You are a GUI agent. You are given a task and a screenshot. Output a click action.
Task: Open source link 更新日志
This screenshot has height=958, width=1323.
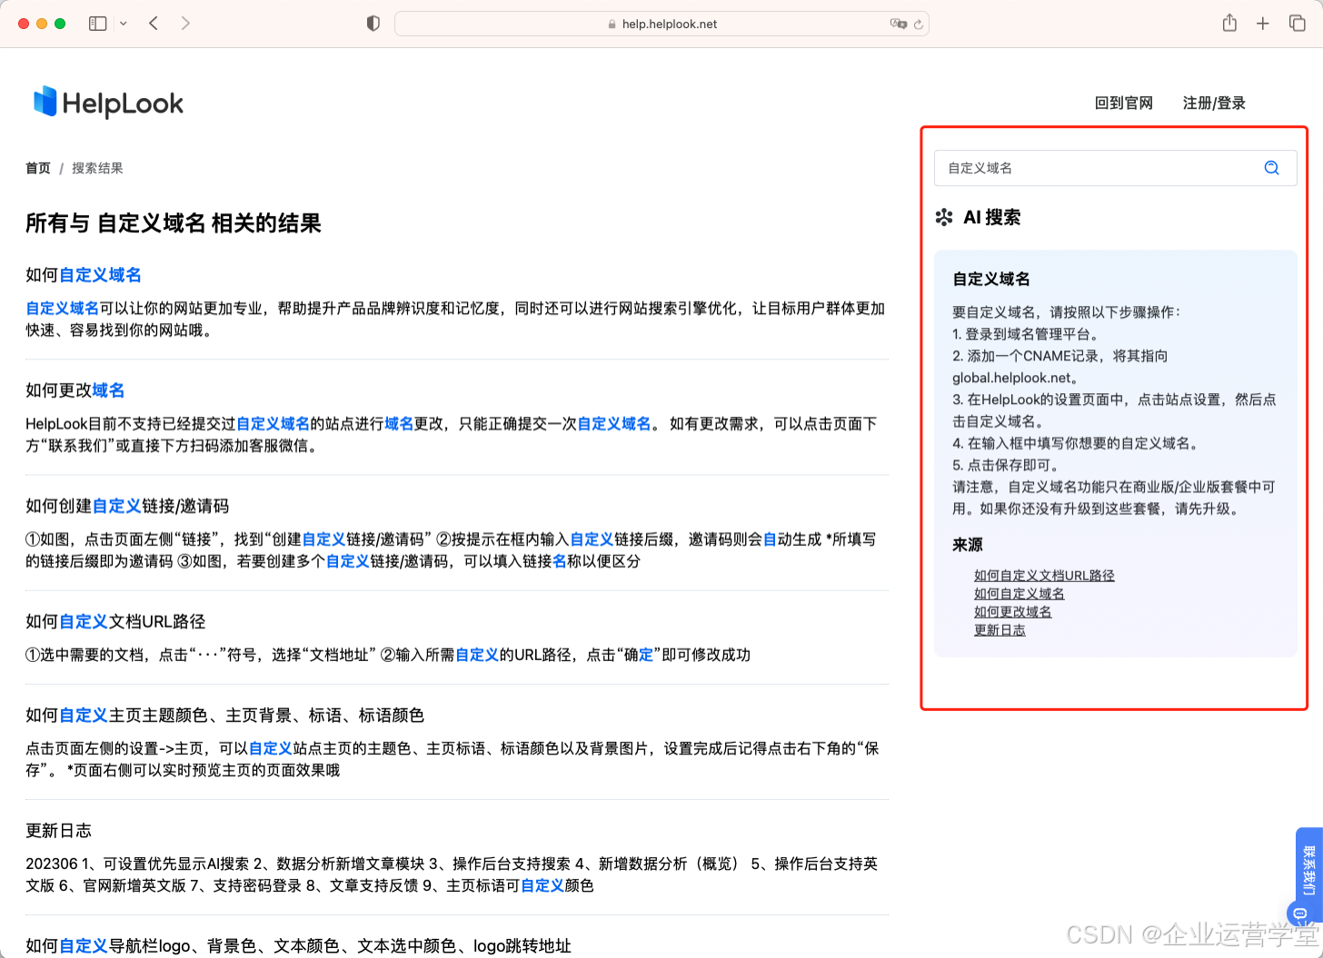pyautogui.click(x=1000, y=629)
